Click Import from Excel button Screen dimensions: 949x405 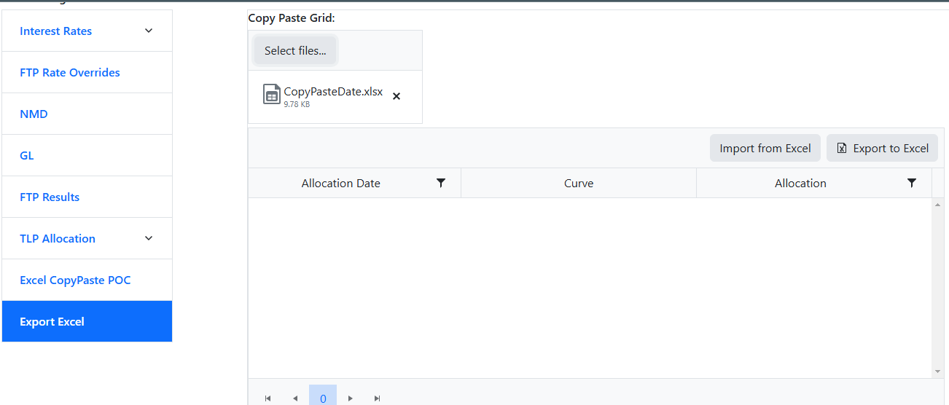tap(765, 149)
